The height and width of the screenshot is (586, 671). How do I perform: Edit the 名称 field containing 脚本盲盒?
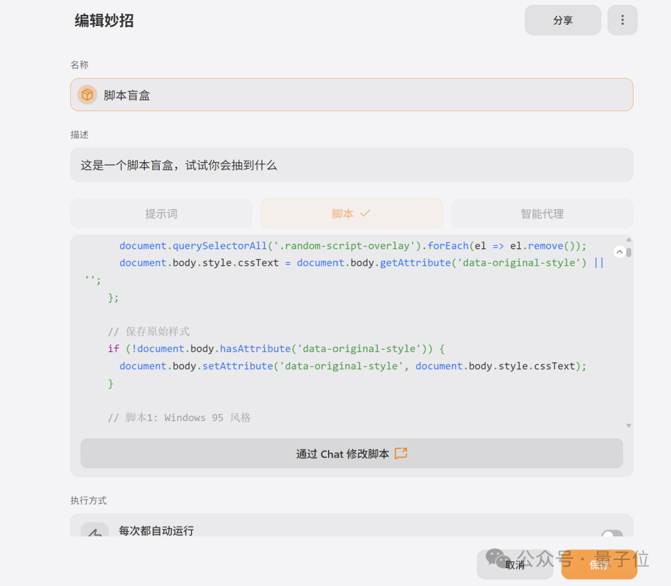pos(351,95)
